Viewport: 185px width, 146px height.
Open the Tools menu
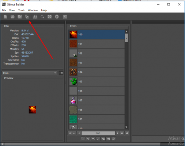click(x=22, y=10)
